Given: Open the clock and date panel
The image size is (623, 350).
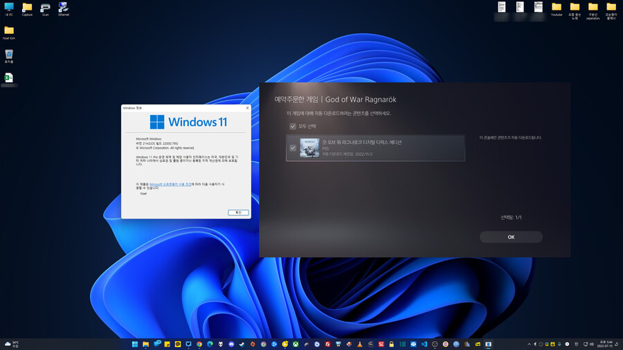Looking at the screenshot, I should click(606, 344).
